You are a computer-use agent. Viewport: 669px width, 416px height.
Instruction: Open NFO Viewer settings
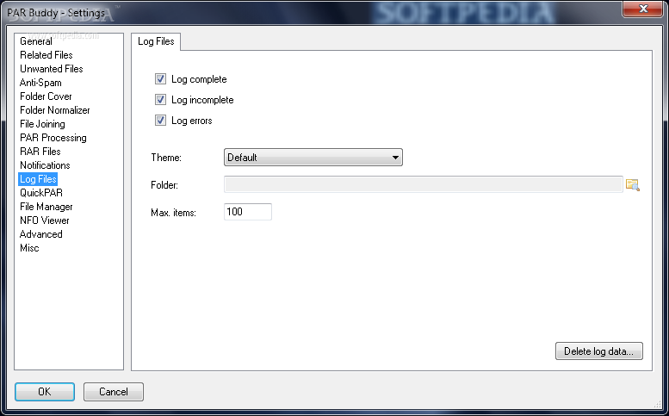click(x=45, y=220)
